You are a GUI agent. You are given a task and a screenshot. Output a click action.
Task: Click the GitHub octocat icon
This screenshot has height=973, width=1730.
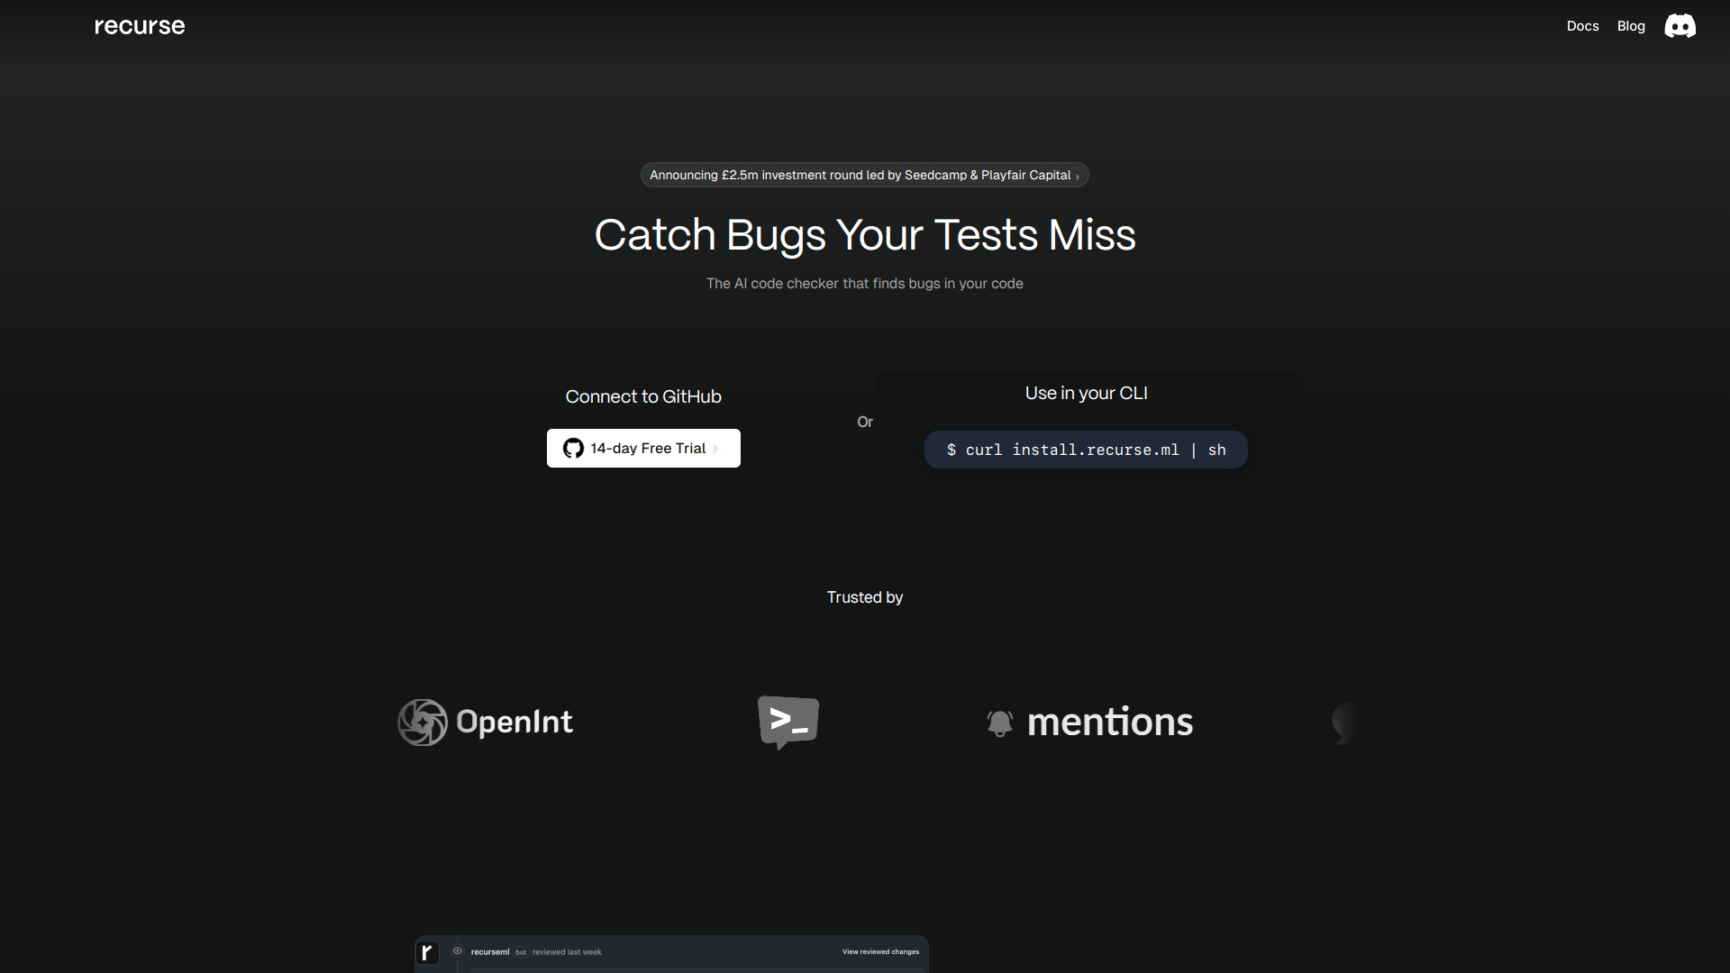(x=573, y=449)
